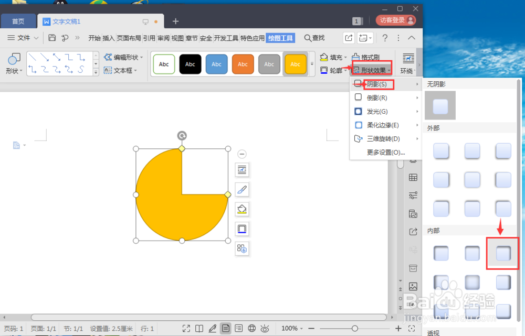The width and height of the screenshot is (525, 336).
Task: Switch to reading view book icon
Action: (199, 329)
